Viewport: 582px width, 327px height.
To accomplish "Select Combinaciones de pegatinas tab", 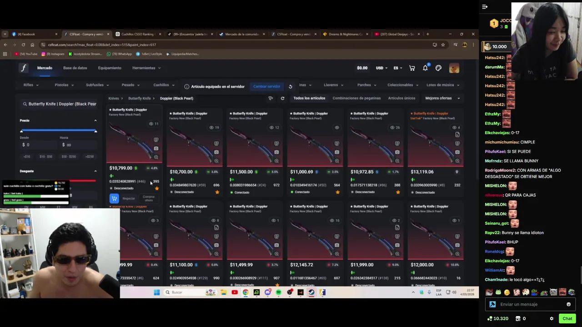I will click(x=356, y=98).
